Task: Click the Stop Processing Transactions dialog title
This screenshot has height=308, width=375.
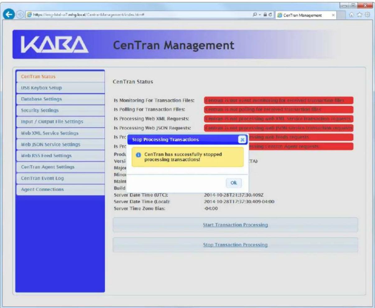Action: click(165, 140)
